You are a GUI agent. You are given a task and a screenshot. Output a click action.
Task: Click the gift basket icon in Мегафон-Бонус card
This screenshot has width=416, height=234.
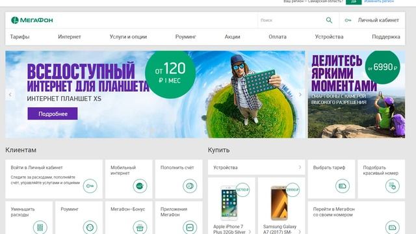click(140, 227)
